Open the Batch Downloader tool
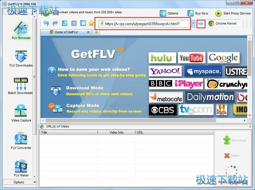255x190 pixels. coord(20,86)
